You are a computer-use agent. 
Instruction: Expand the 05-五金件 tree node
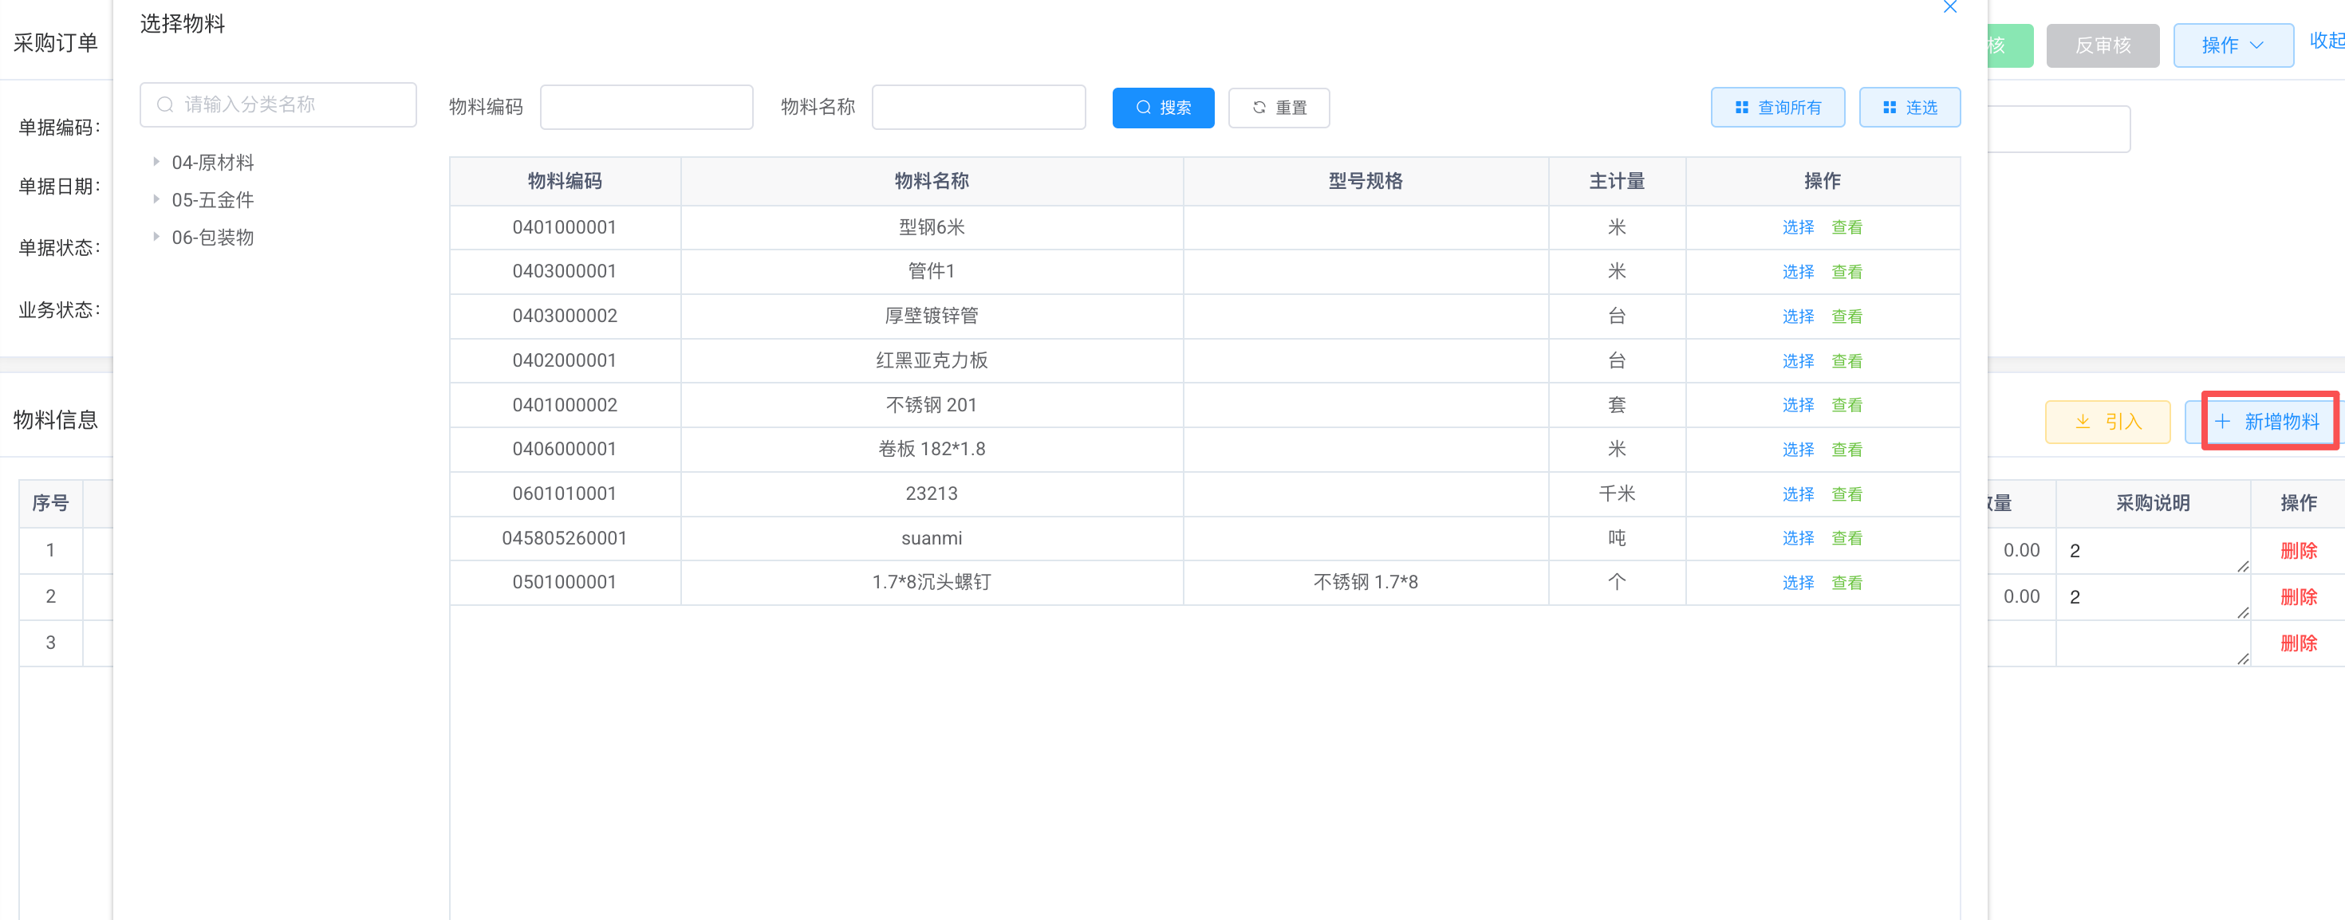156,199
